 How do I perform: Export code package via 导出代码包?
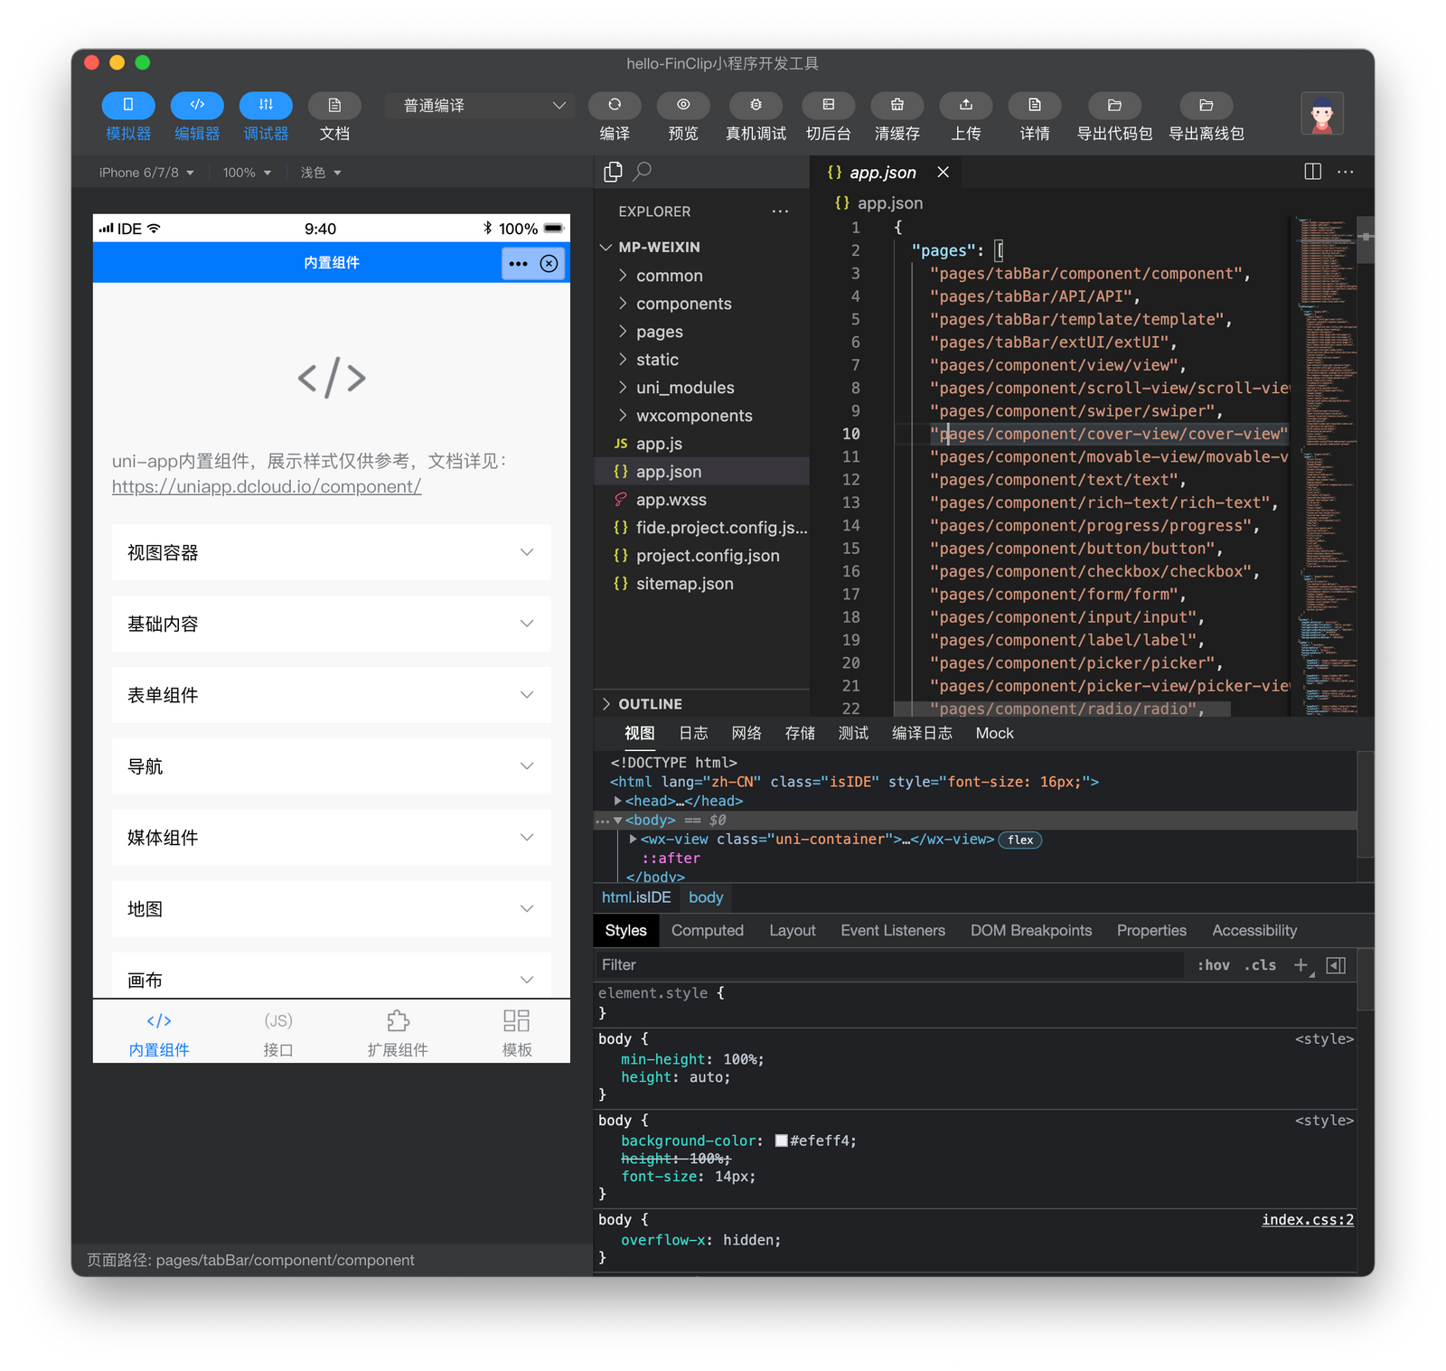click(1113, 116)
